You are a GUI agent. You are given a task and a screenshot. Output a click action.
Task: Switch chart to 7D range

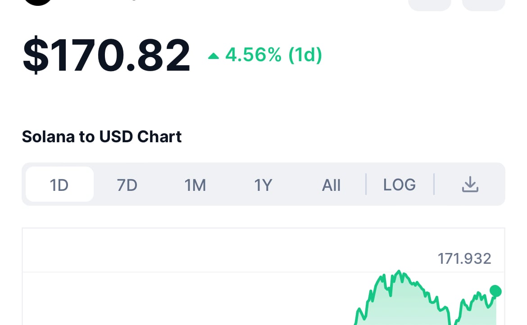coord(127,185)
